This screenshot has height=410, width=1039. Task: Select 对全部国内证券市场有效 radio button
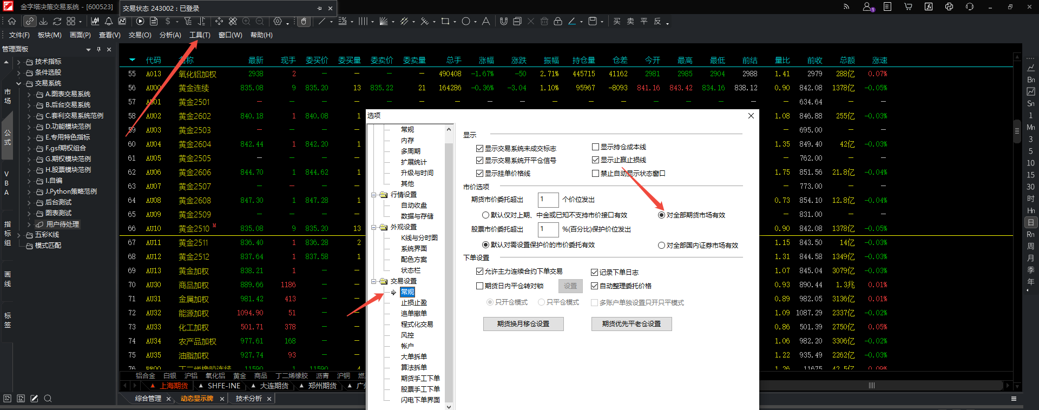661,246
